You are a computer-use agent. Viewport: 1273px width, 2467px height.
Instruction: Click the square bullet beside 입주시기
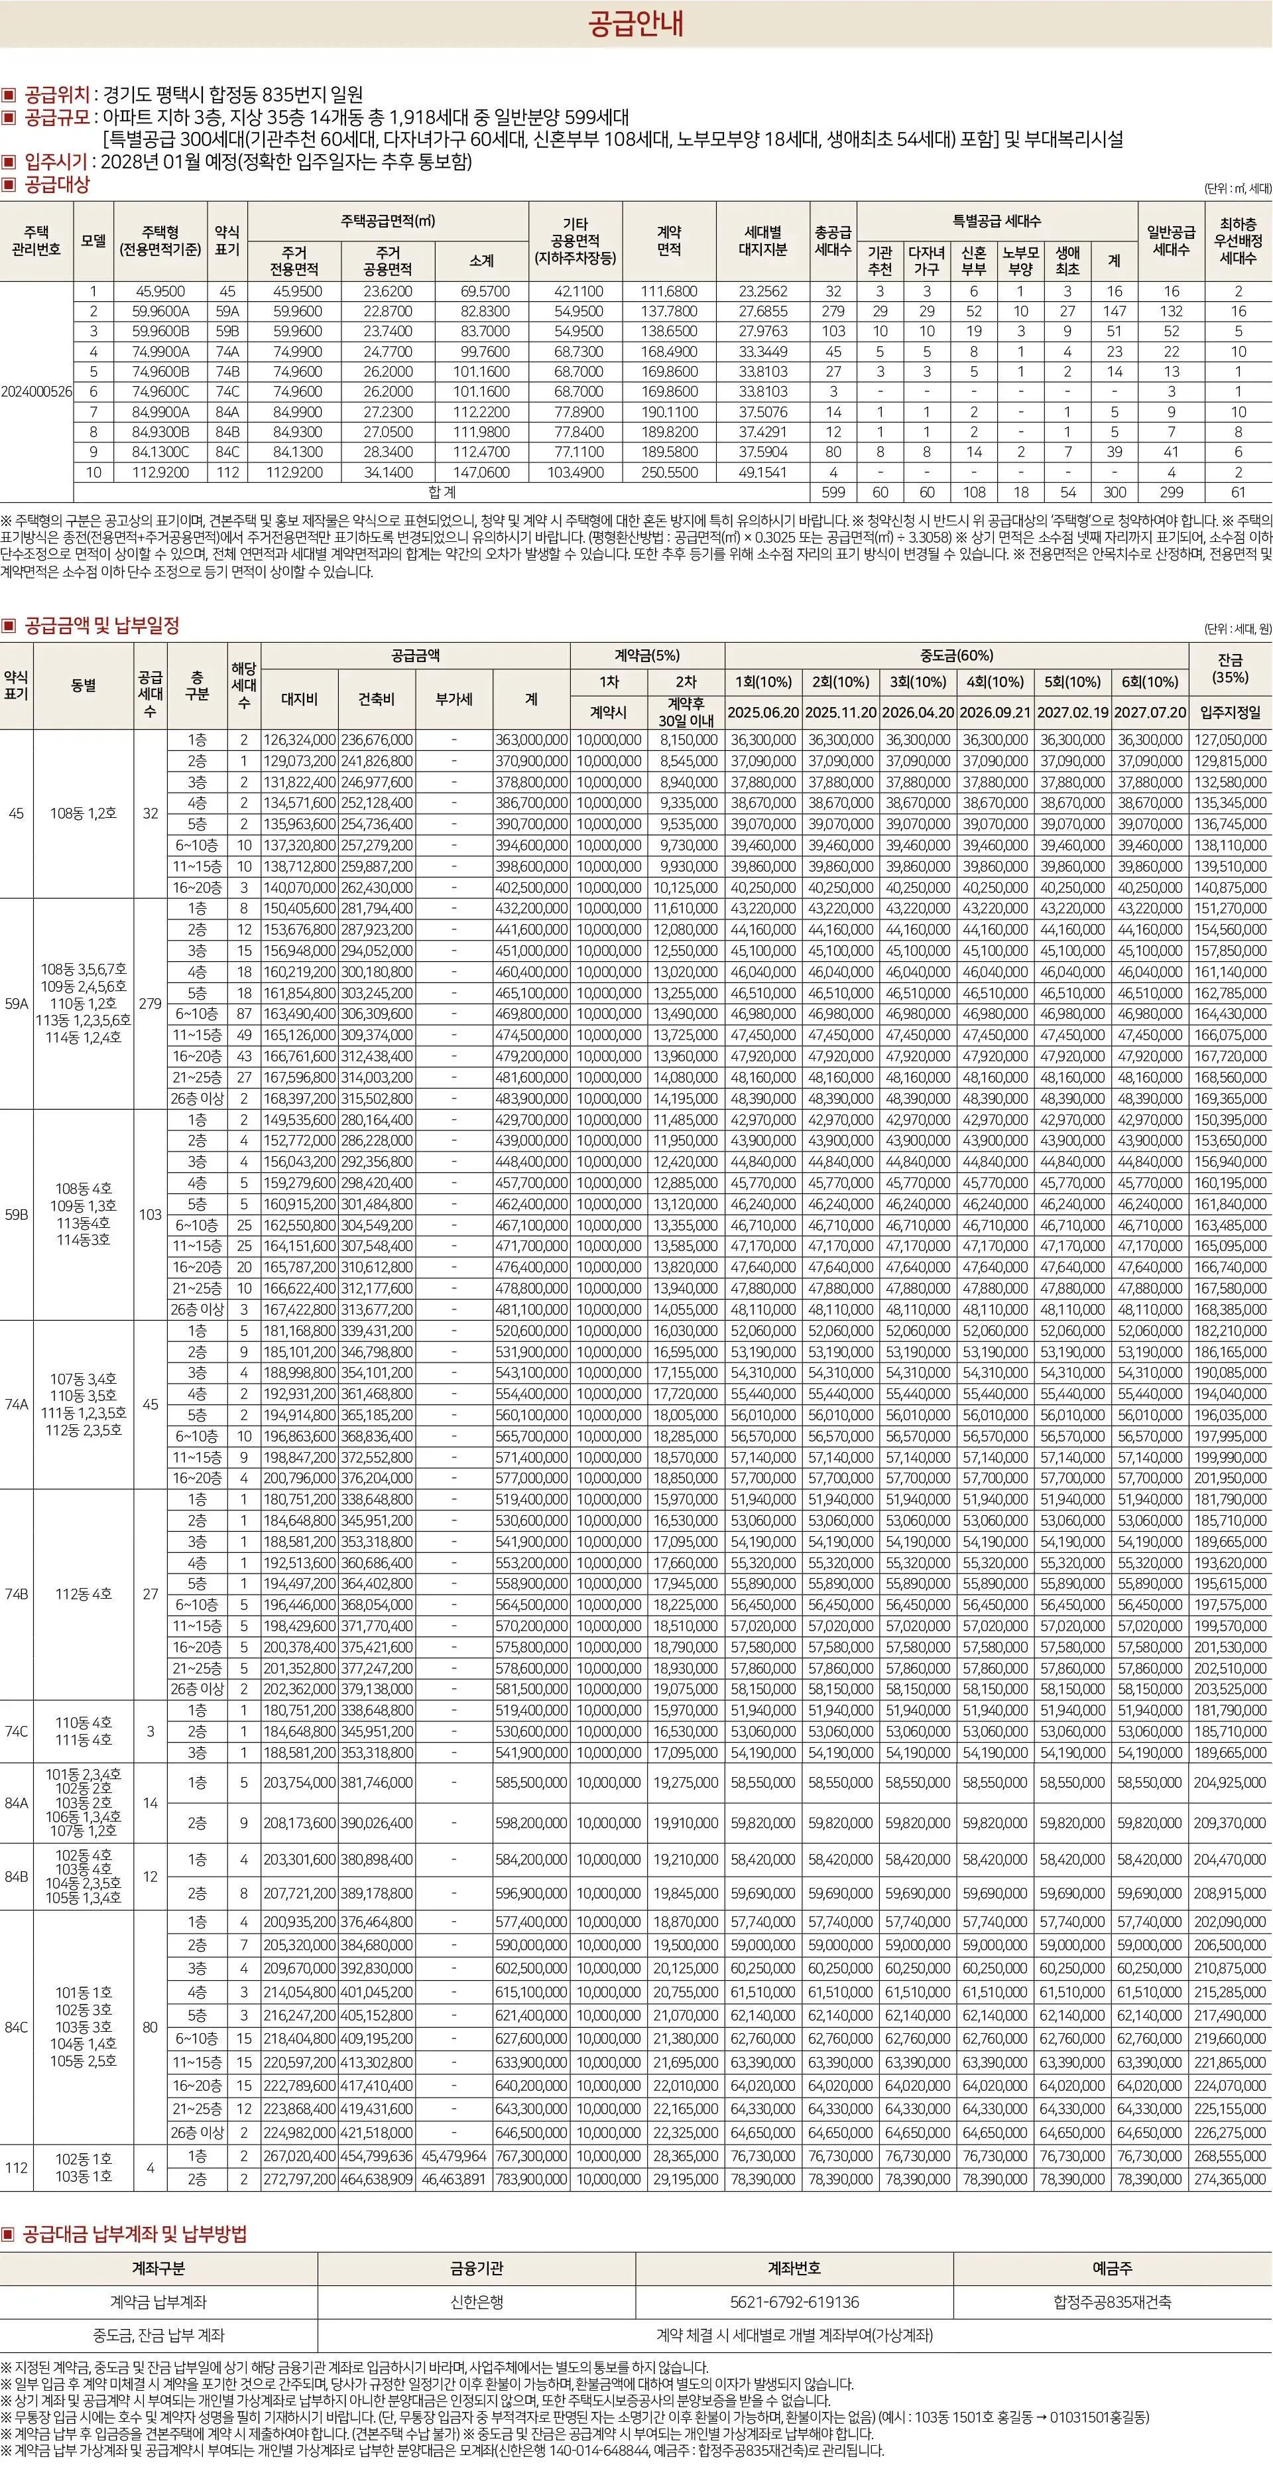tap(9, 162)
